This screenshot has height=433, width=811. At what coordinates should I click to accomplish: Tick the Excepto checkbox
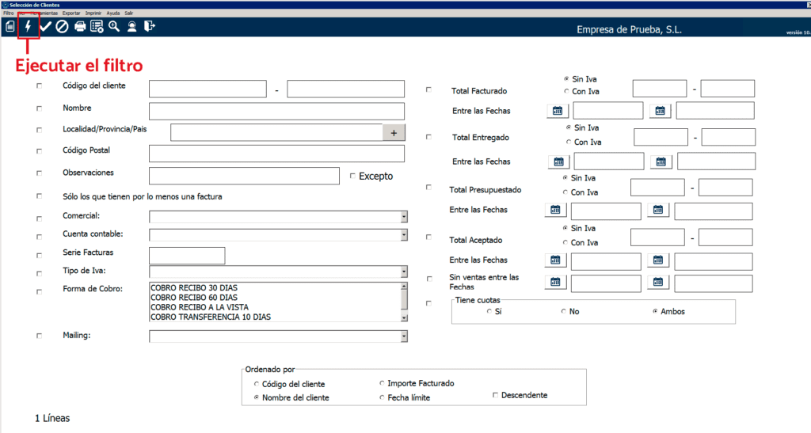point(352,177)
